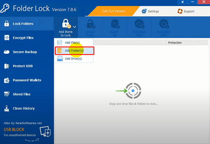Click the speaker arrow title bar icon

tap(182, 2)
